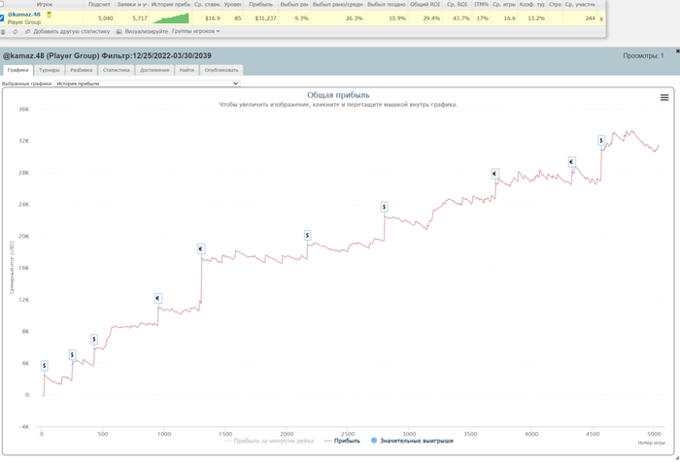Click the € win marker near game 1300
The image size is (680, 462).
point(201,249)
